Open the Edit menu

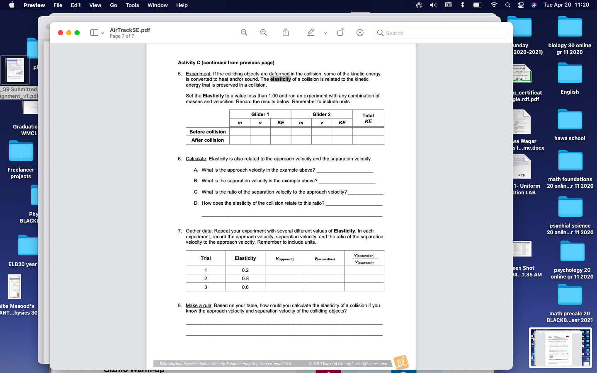pos(76,5)
